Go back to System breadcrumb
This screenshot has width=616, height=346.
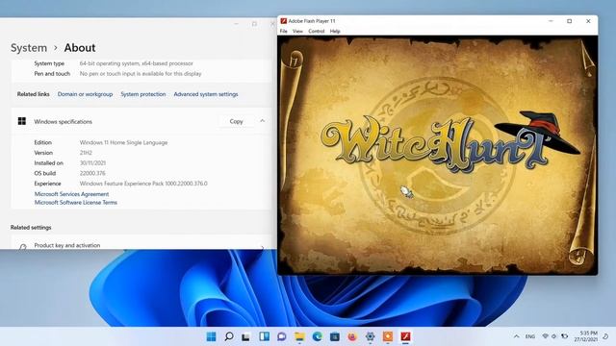[29, 48]
